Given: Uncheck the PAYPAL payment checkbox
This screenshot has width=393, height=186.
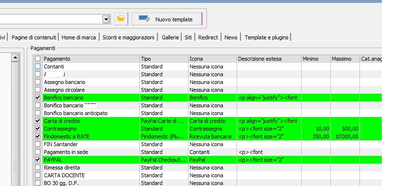Looking at the screenshot, I should [x=37, y=160].
